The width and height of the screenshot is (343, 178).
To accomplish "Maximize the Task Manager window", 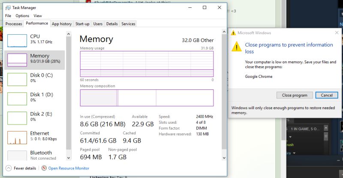I will click(x=205, y=7).
